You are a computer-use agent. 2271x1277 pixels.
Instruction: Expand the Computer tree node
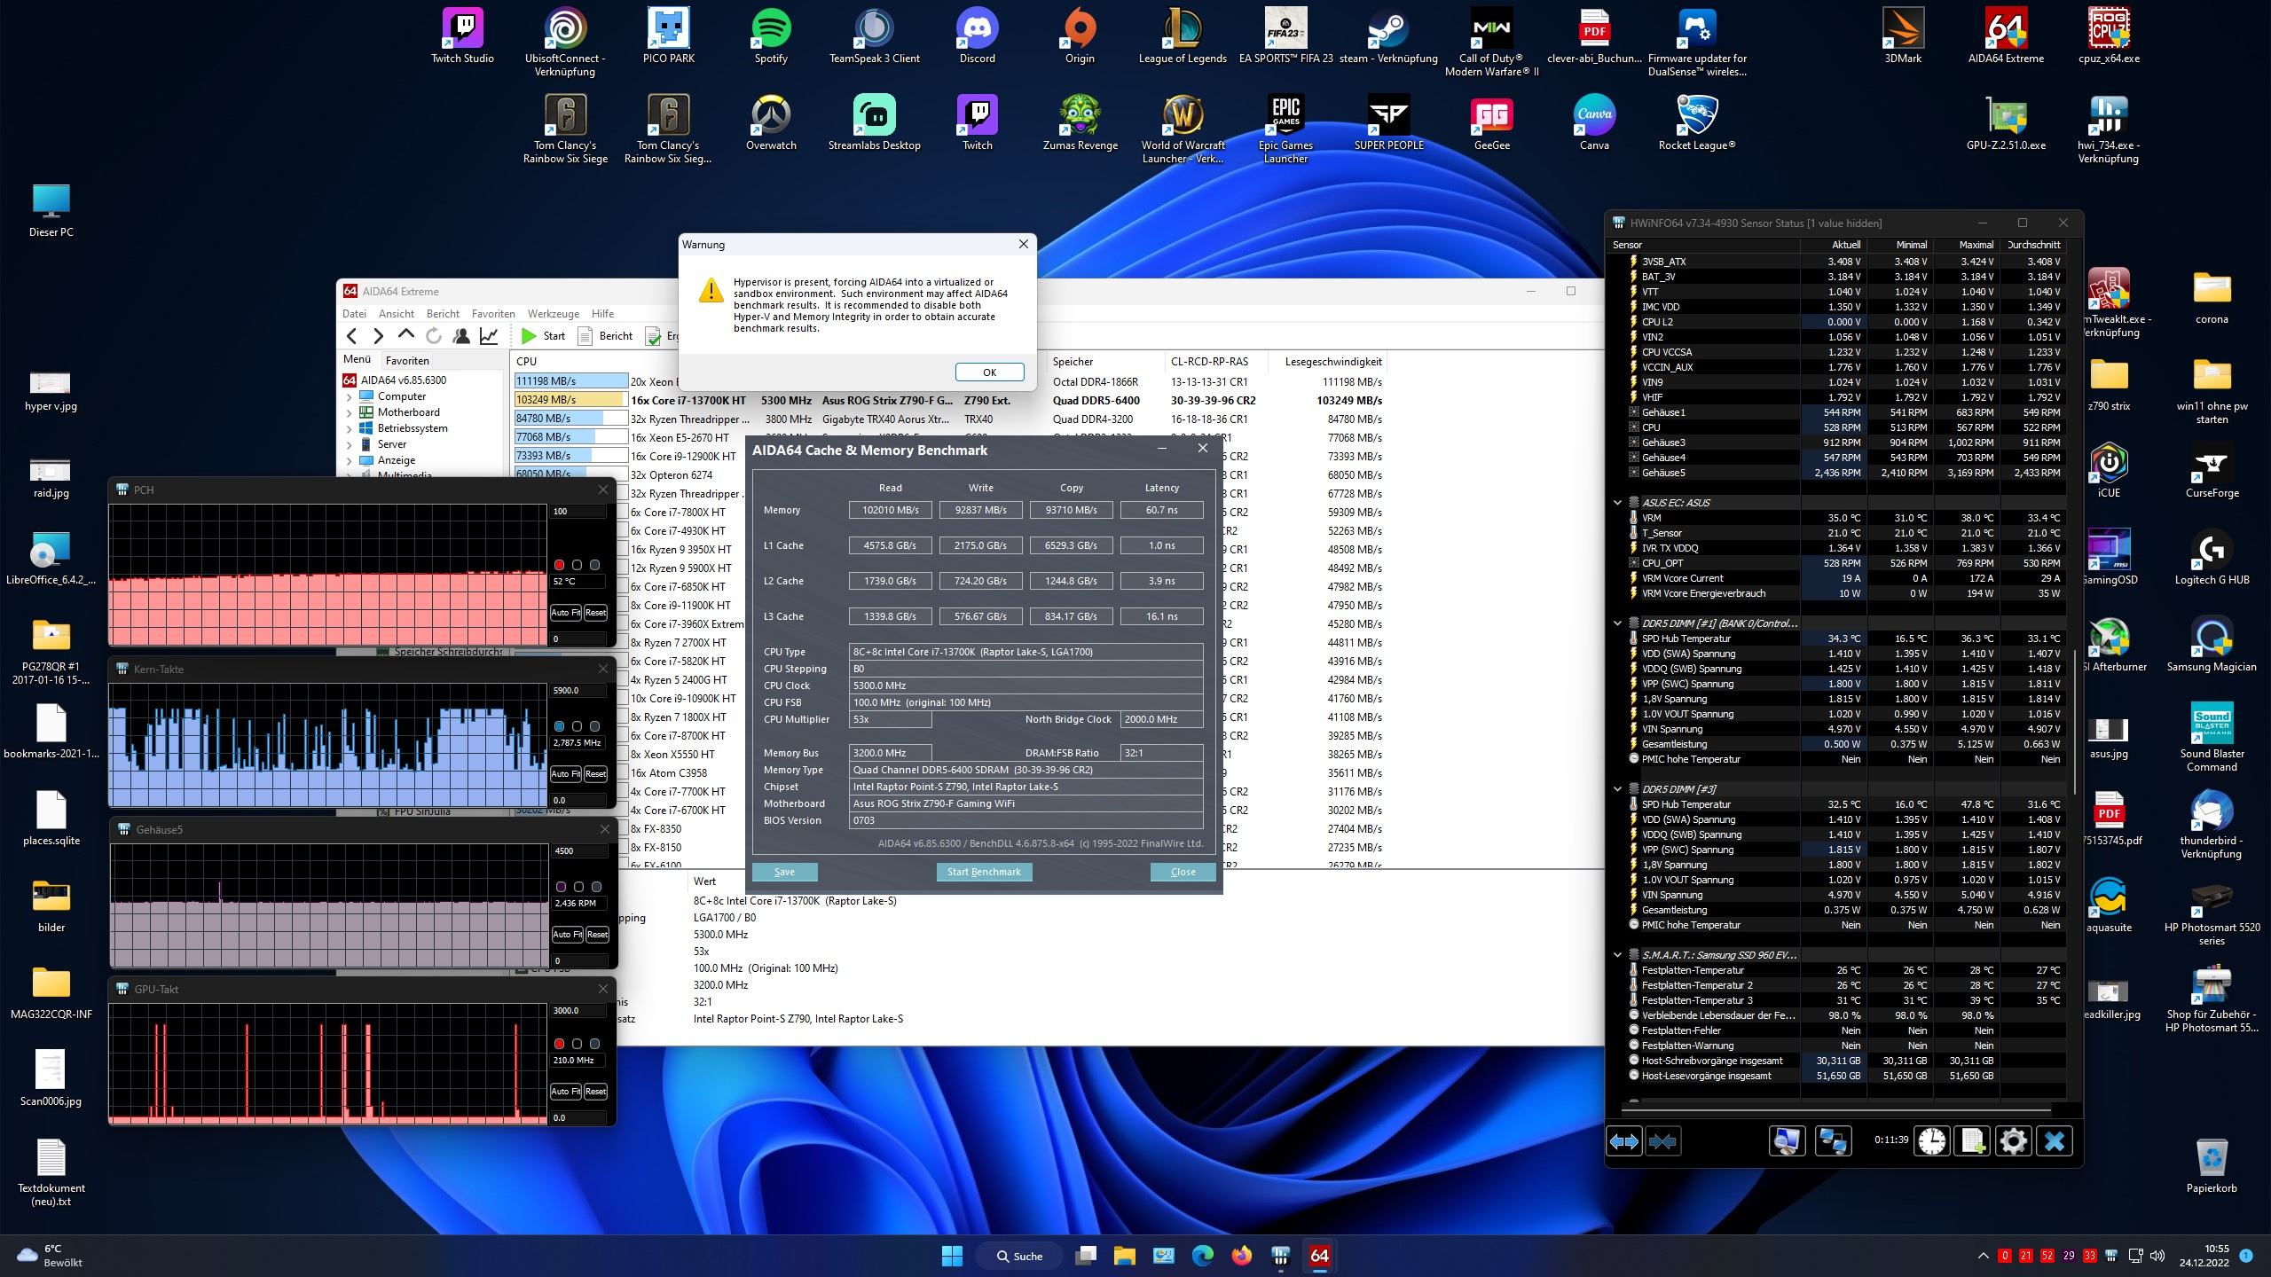[350, 396]
